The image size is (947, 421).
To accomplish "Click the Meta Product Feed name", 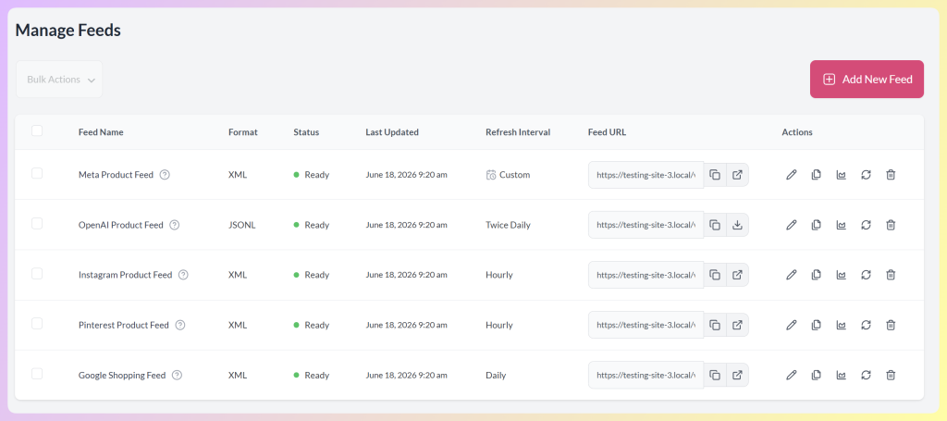I will coord(116,175).
